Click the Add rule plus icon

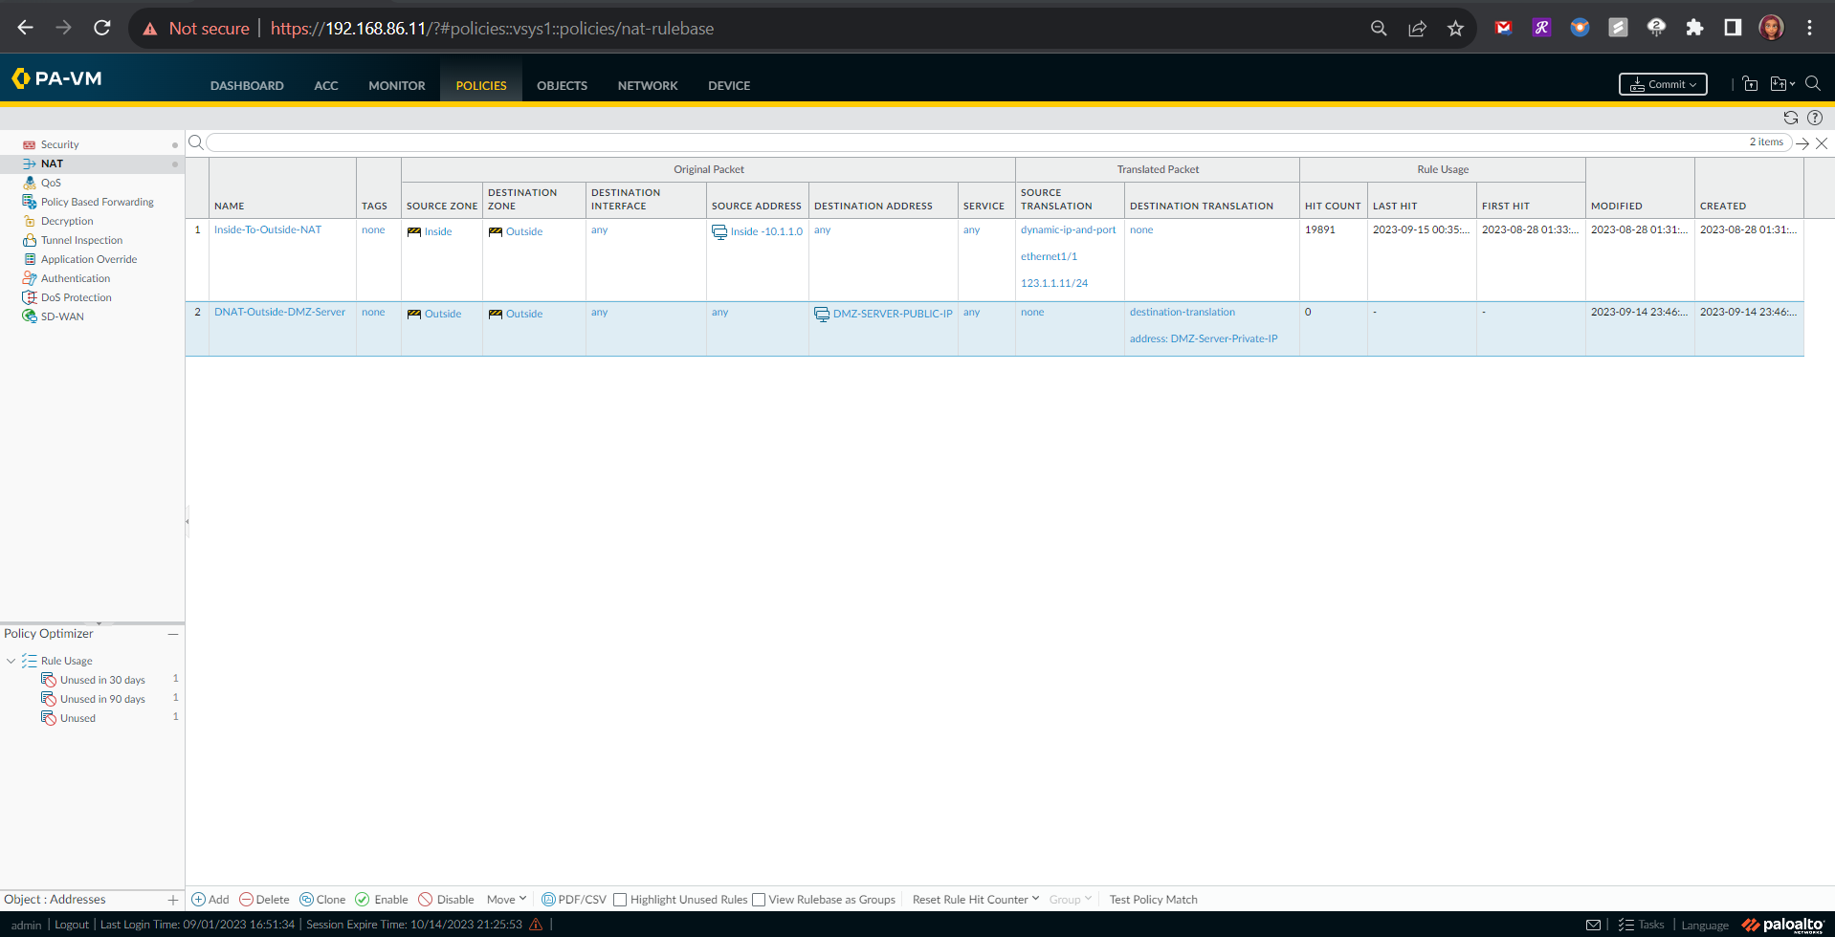[x=199, y=900]
